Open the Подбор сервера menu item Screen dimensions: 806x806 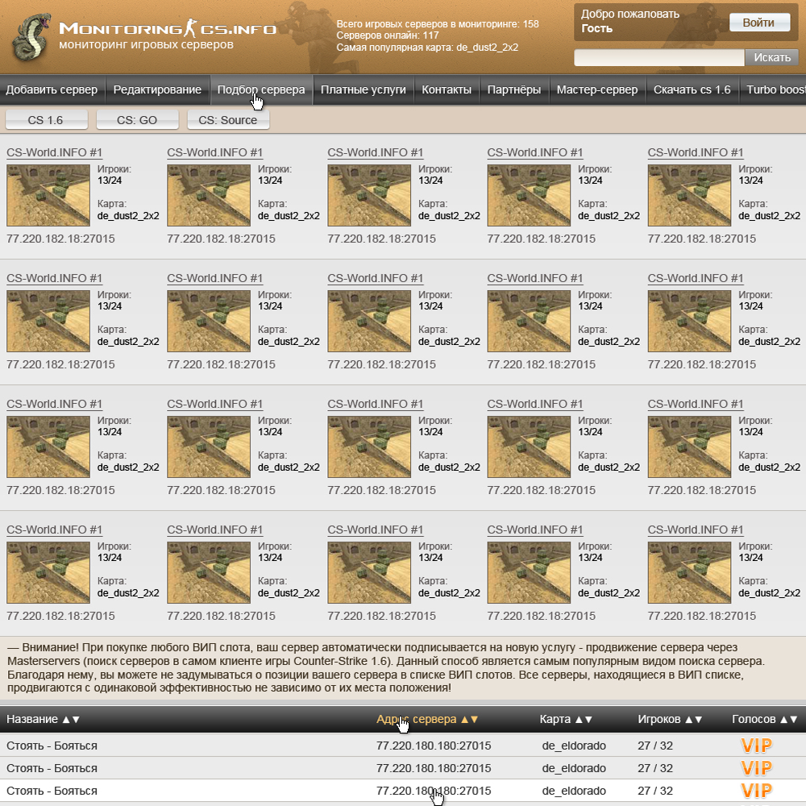261,89
